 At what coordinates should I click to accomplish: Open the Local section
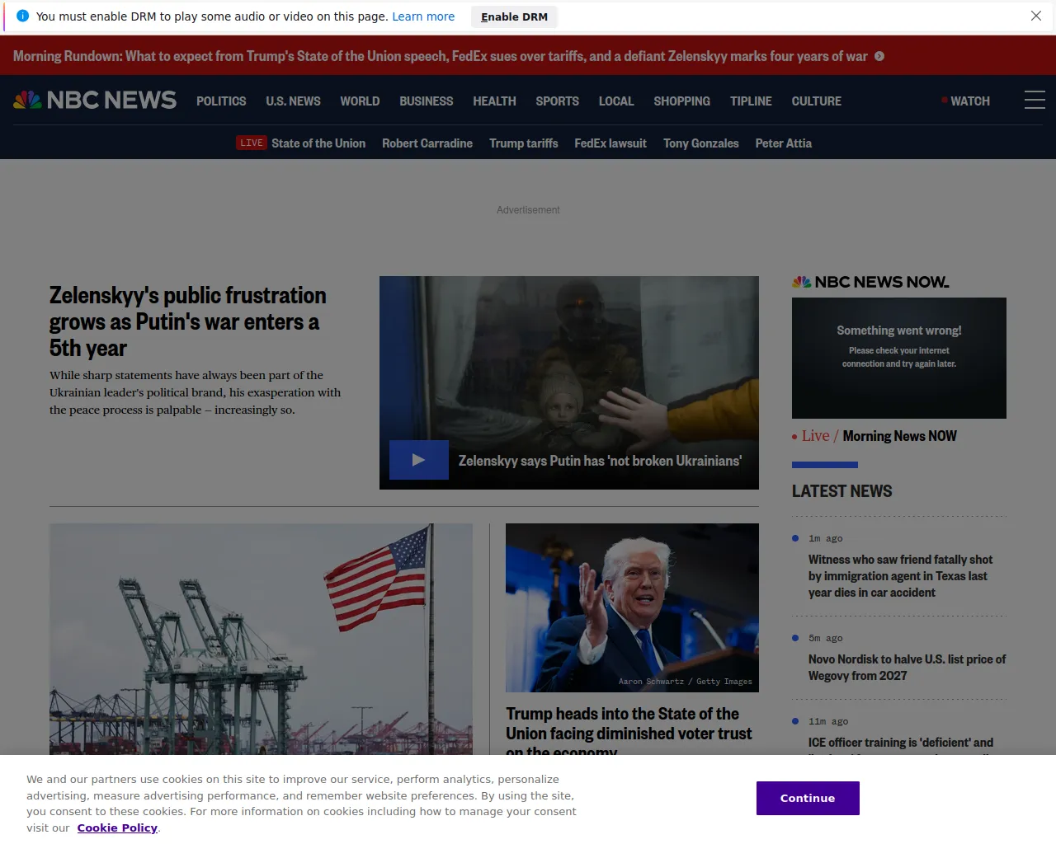pos(616,101)
